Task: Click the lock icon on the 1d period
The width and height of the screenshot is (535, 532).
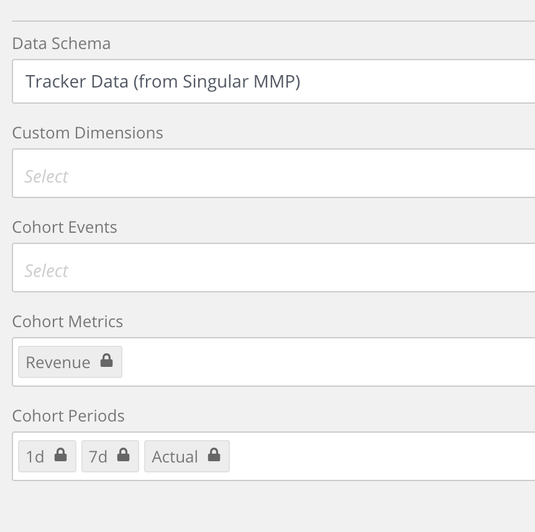Action: tap(60, 456)
